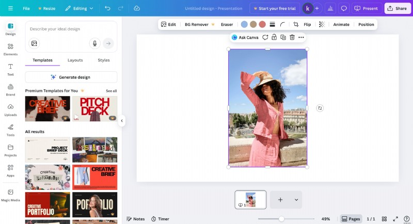Open Magic Media in sidebar
This screenshot has width=413, height=224.
(x=10, y=195)
